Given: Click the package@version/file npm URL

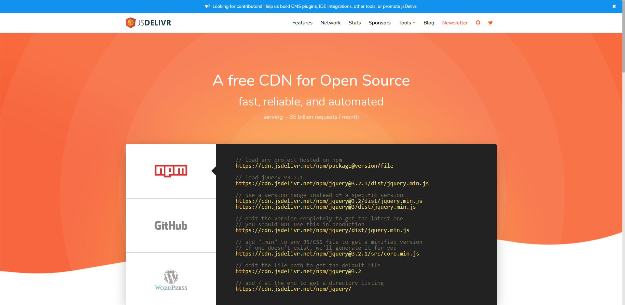Looking at the screenshot, I should [314, 166].
